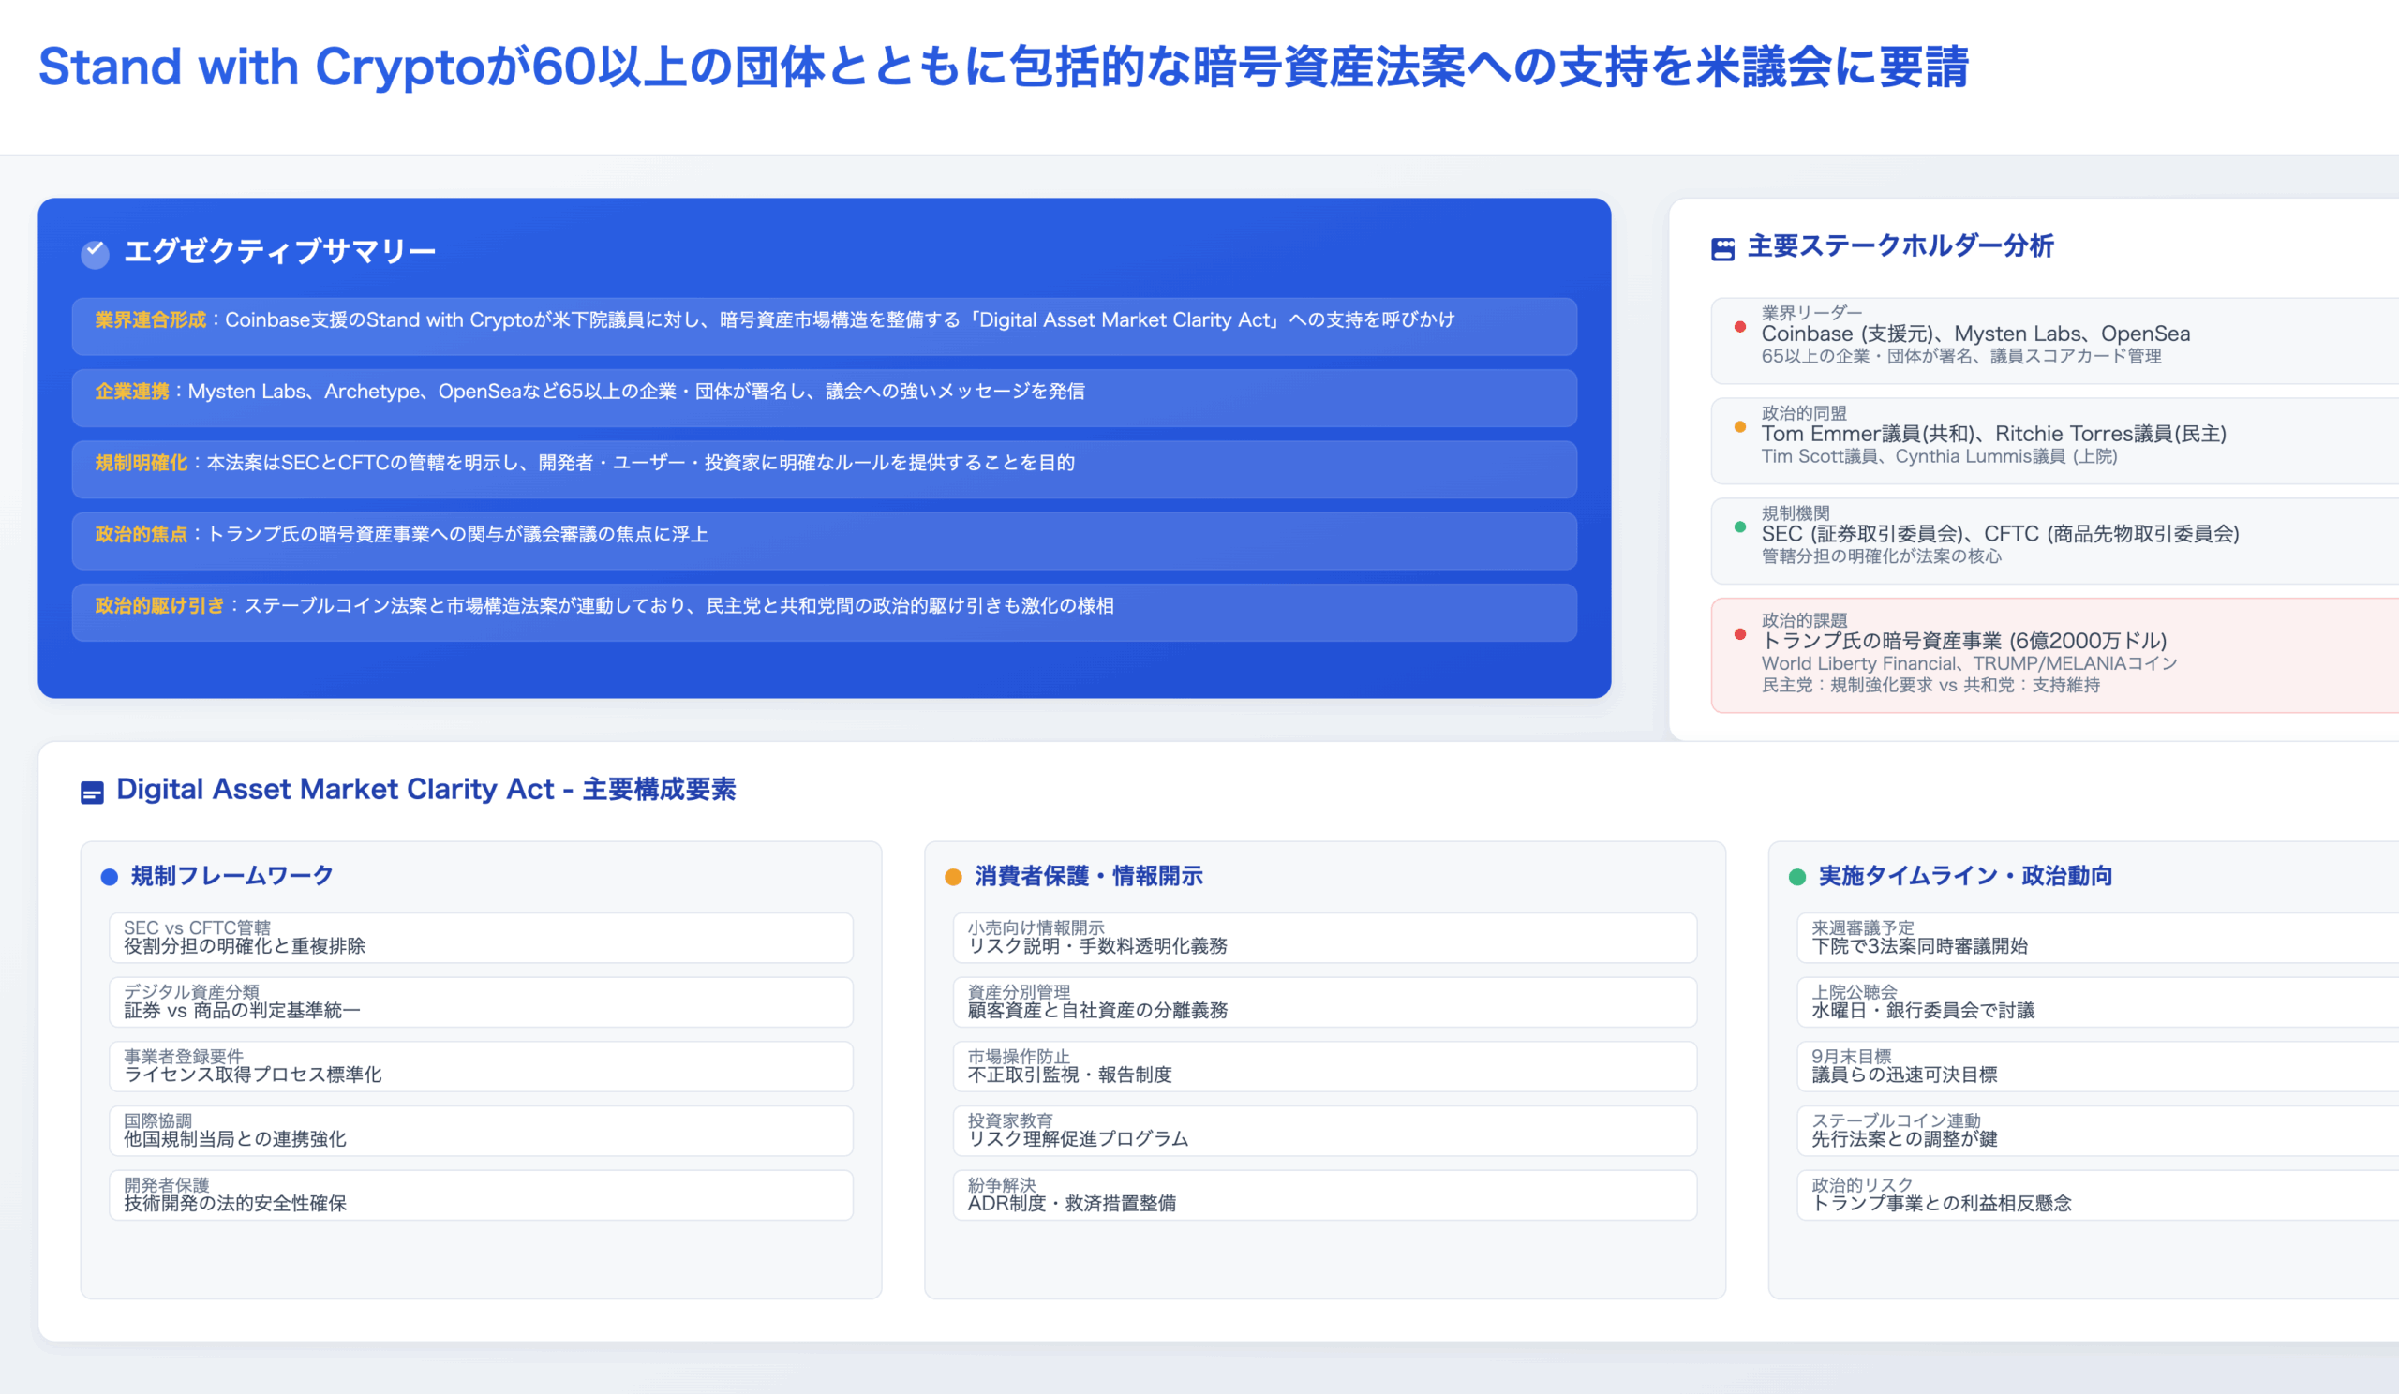Select the 政治的焦点 summary row

tap(825, 541)
